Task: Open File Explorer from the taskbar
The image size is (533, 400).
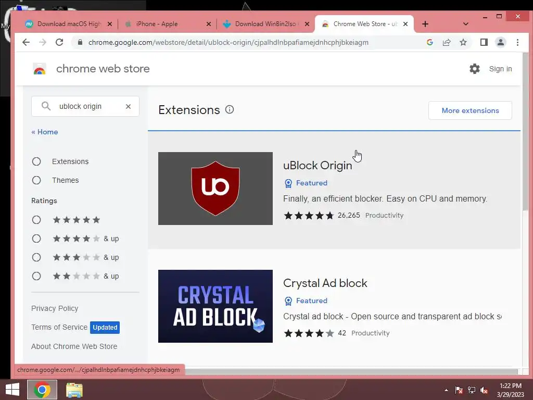Action: tap(74, 390)
